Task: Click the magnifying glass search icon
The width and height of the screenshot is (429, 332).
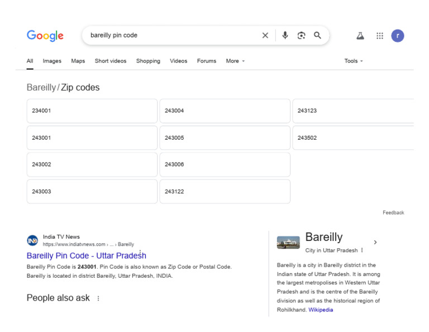Action: click(318, 35)
